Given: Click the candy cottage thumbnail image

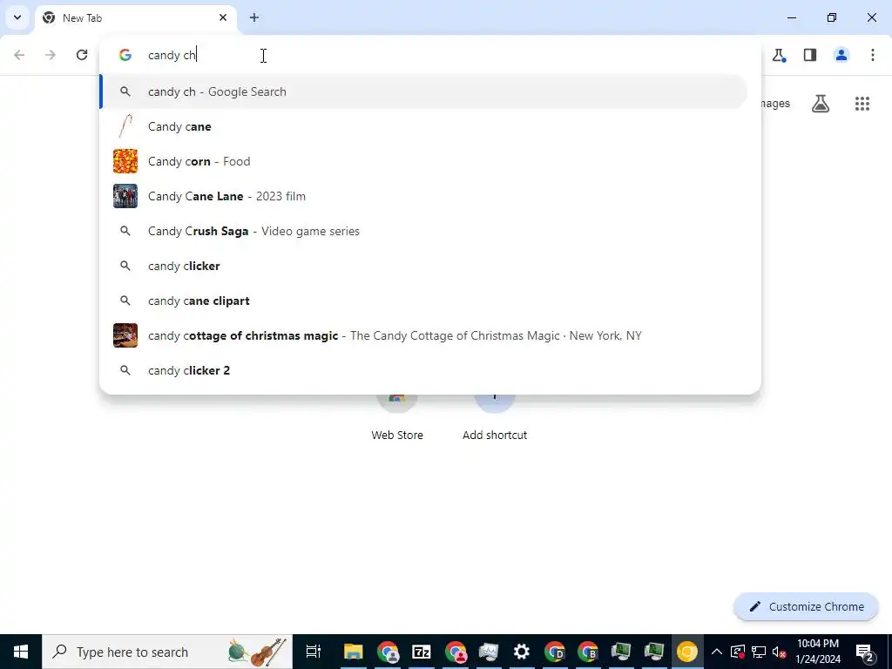Looking at the screenshot, I should click(x=125, y=335).
